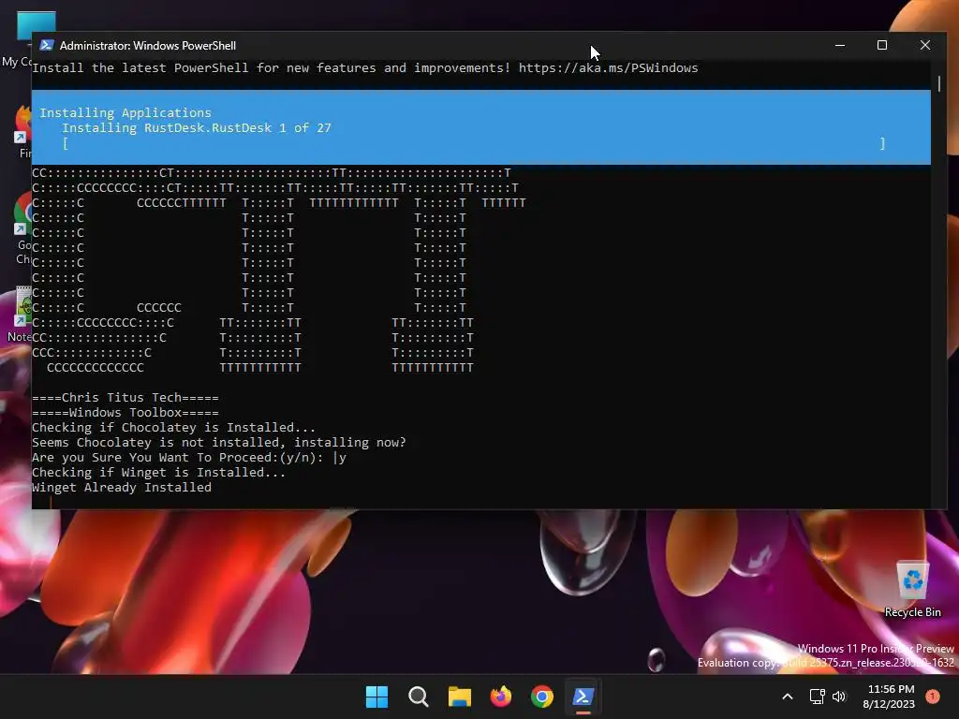Minimize the PowerShell window

coord(840,45)
